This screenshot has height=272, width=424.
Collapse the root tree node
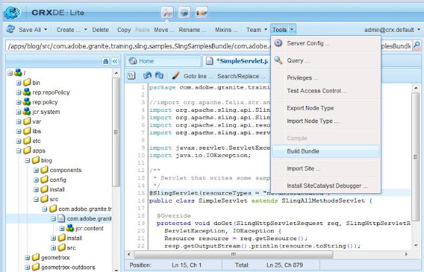pyautogui.click(x=10, y=73)
